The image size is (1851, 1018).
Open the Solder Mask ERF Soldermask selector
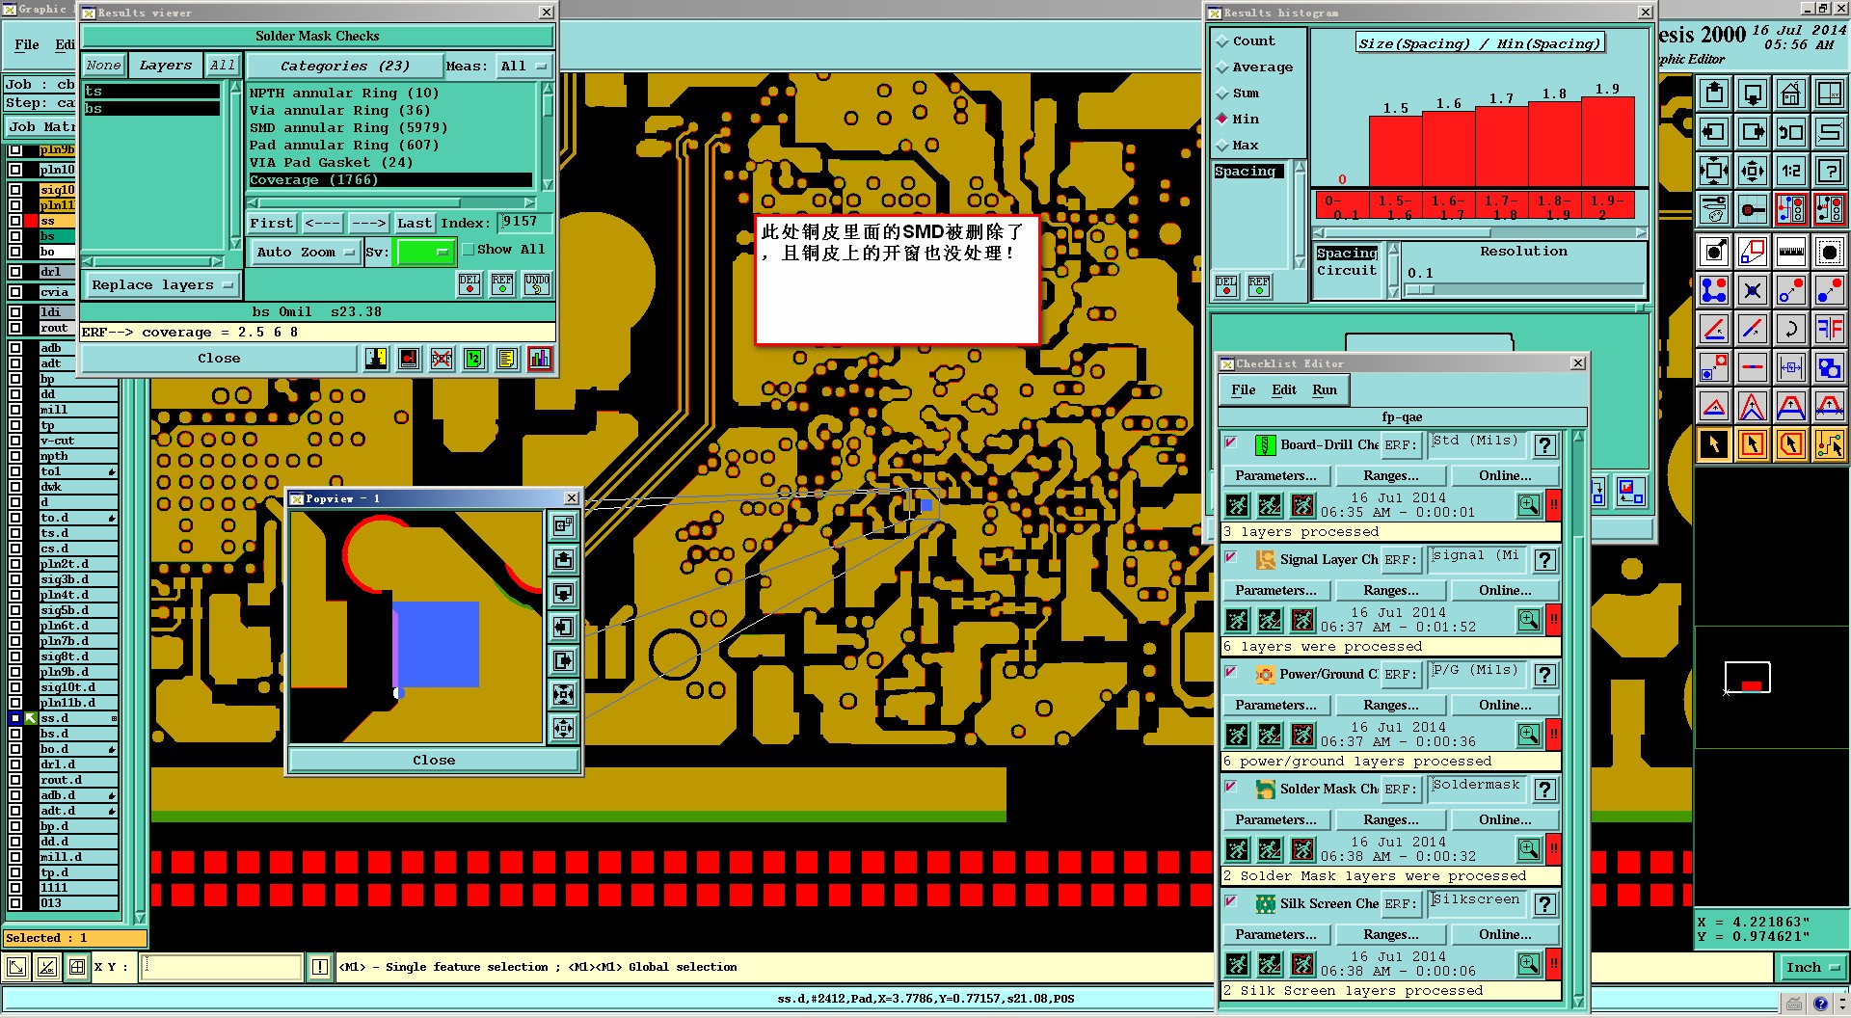point(1476,789)
